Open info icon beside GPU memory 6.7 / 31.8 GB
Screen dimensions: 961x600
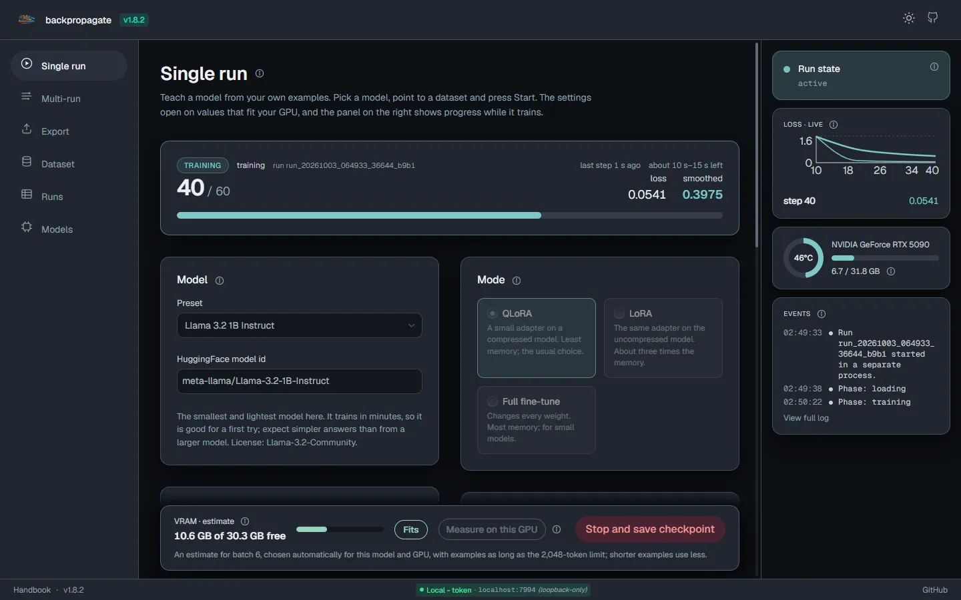[891, 271]
